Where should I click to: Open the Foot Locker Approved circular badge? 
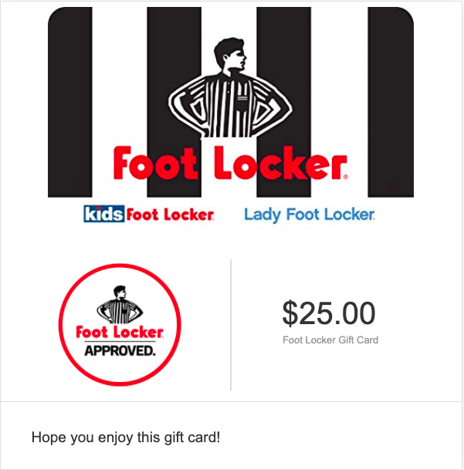(x=120, y=325)
